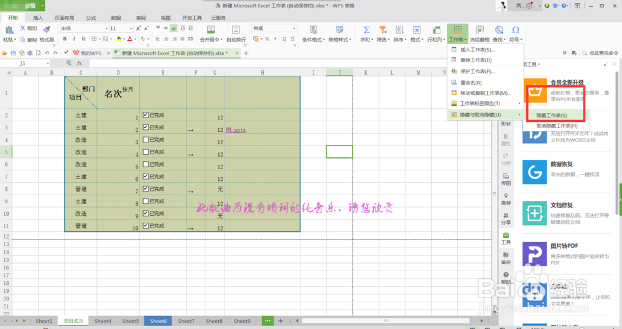Image resolution: width=622 pixels, height=329 pixels.
Task: Click the formula bar input field
Action: tap(267, 63)
